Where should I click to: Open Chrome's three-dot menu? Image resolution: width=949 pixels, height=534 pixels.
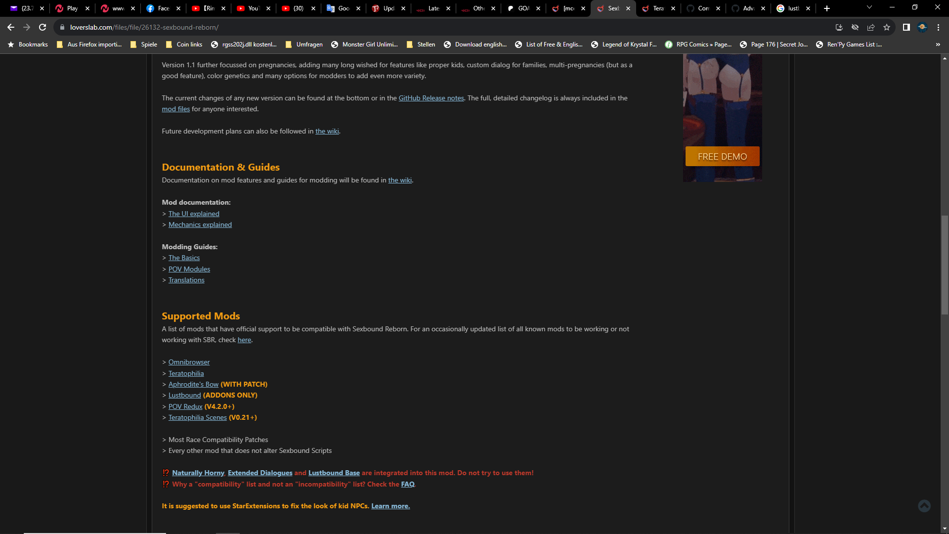(938, 27)
